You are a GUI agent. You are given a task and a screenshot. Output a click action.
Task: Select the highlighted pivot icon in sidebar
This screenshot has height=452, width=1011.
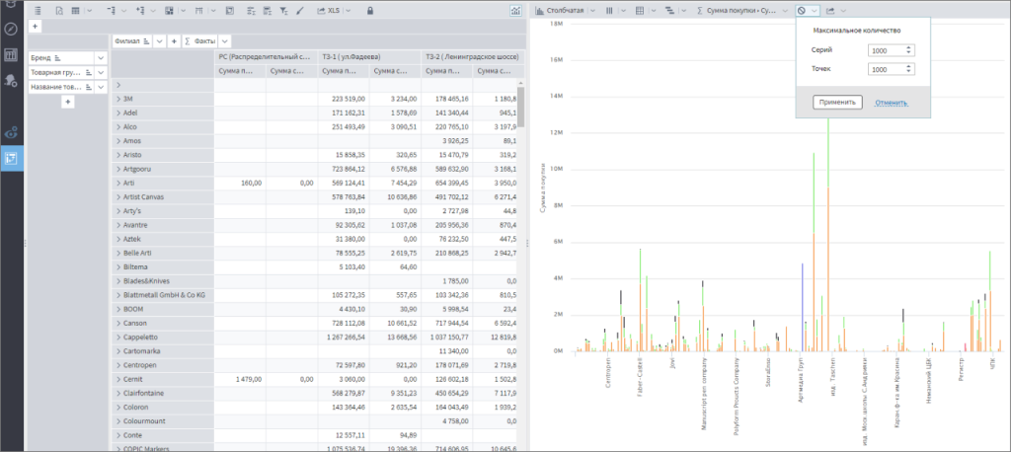(12, 158)
